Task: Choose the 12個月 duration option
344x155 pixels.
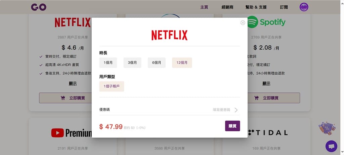Action: pos(182,63)
